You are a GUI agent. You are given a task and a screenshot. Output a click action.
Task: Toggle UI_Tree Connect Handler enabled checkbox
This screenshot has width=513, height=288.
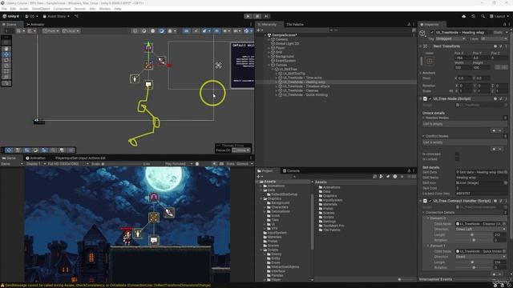(430, 201)
